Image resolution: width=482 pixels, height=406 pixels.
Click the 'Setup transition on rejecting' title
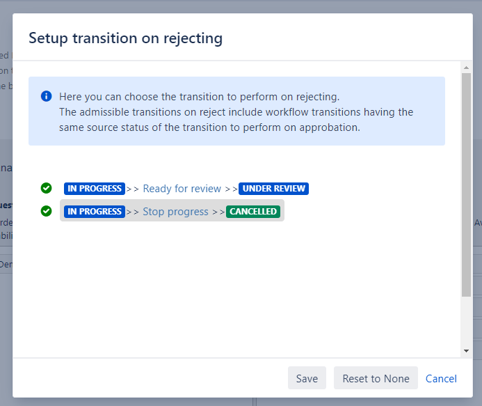(x=125, y=38)
